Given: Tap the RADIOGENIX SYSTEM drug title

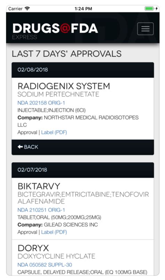Looking at the screenshot, I should coord(64,86).
